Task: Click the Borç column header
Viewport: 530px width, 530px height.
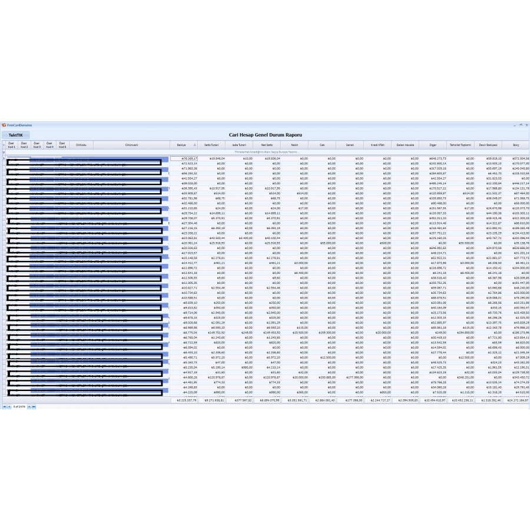Action: point(516,145)
